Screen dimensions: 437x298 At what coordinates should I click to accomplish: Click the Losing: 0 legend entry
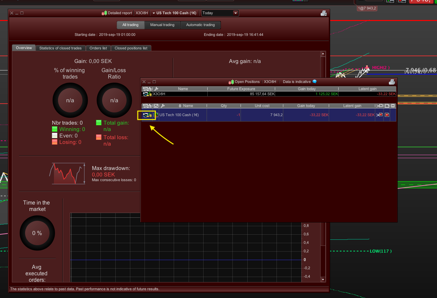(x=66, y=142)
